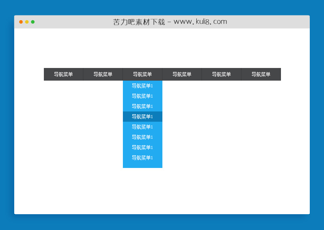Click empty blue area below last dropdown entry

click(142, 165)
